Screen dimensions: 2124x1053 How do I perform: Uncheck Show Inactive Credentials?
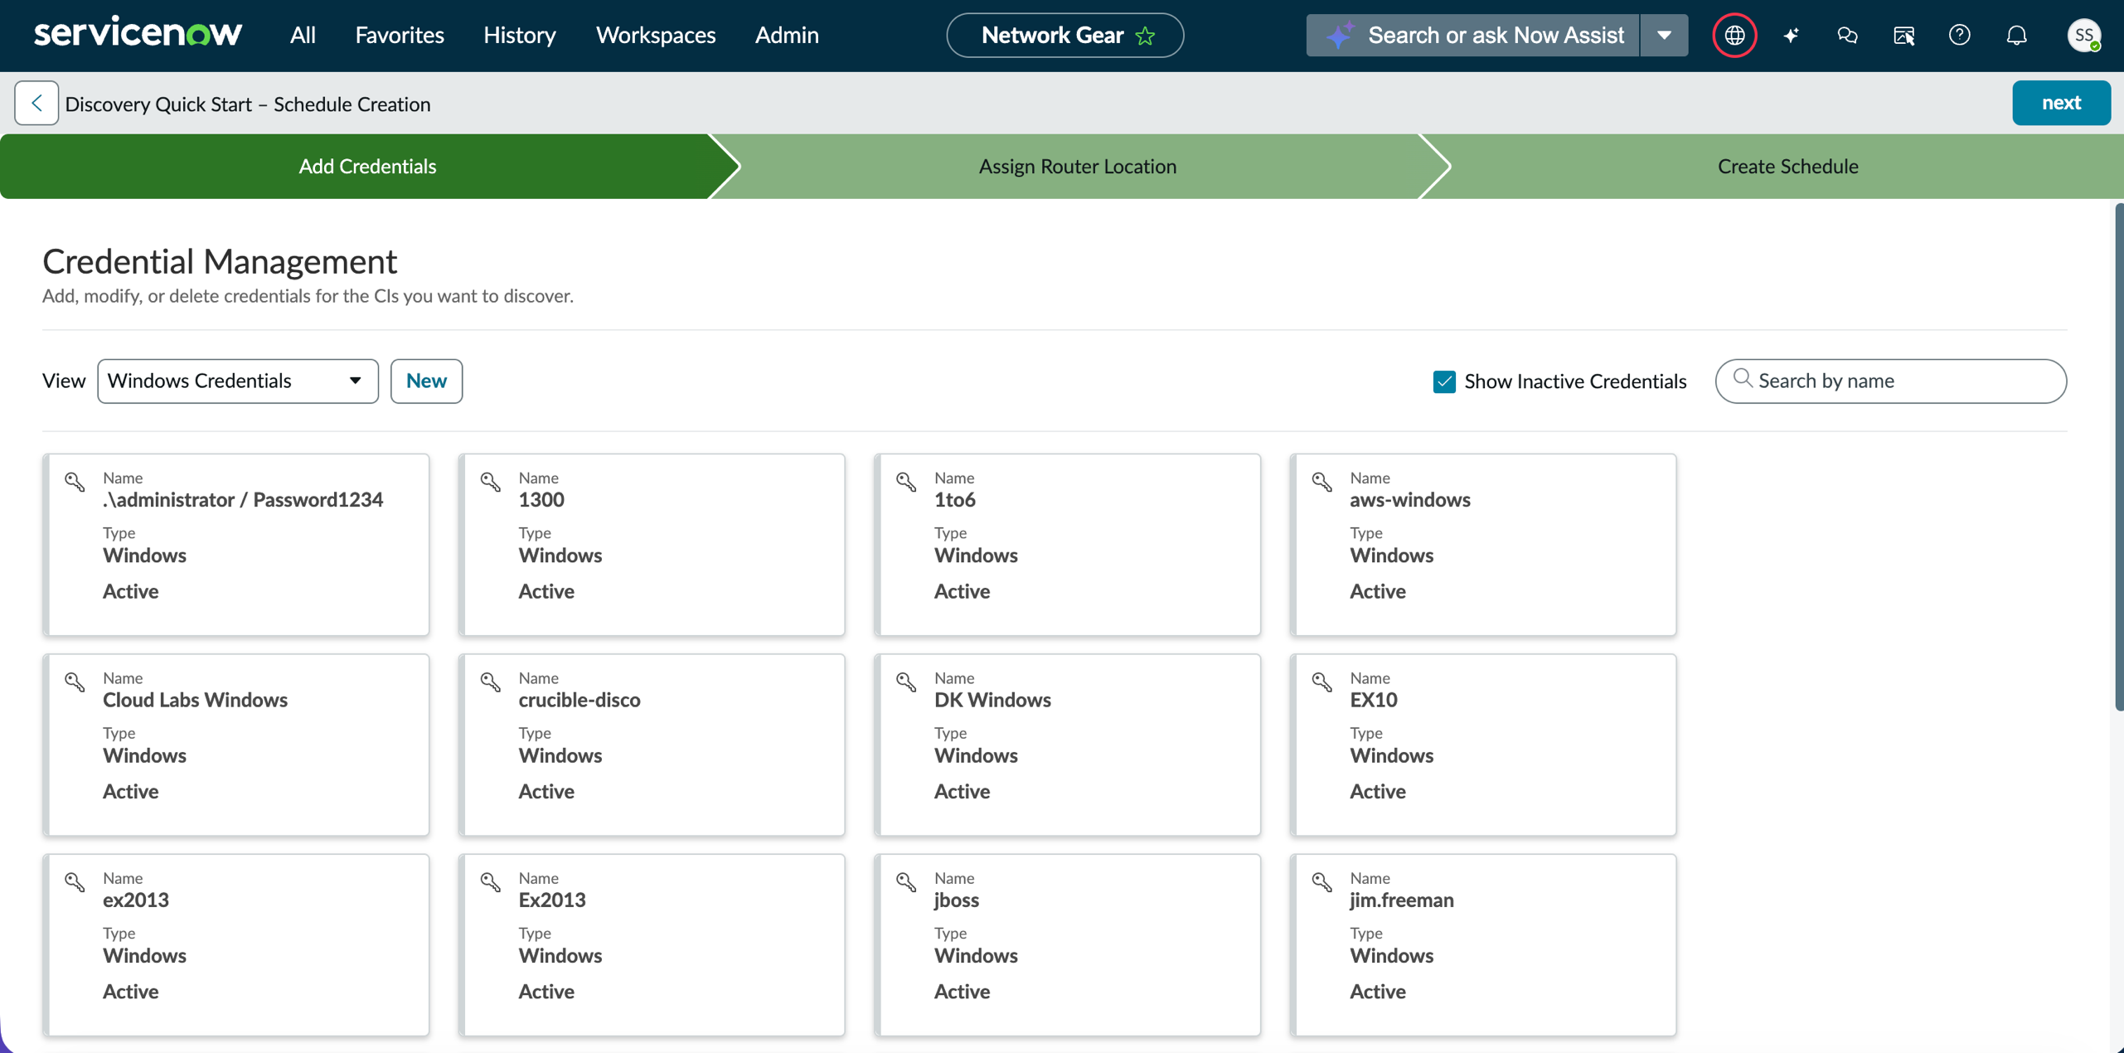pyautogui.click(x=1444, y=381)
